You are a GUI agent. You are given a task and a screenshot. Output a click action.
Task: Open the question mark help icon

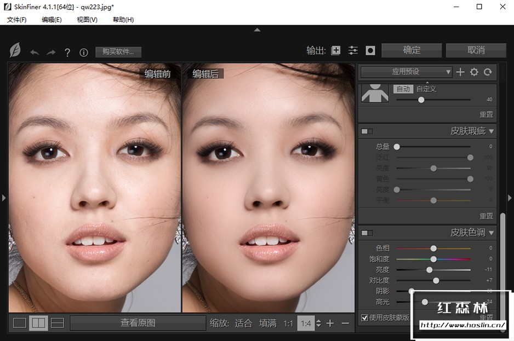tap(67, 53)
